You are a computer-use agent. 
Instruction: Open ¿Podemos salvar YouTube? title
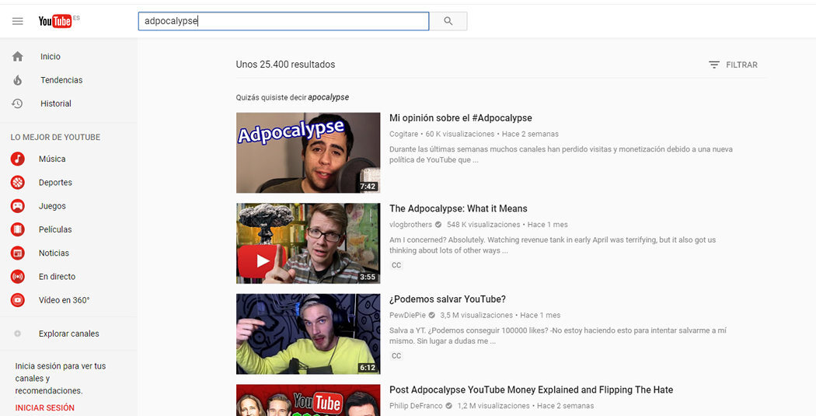(x=448, y=299)
